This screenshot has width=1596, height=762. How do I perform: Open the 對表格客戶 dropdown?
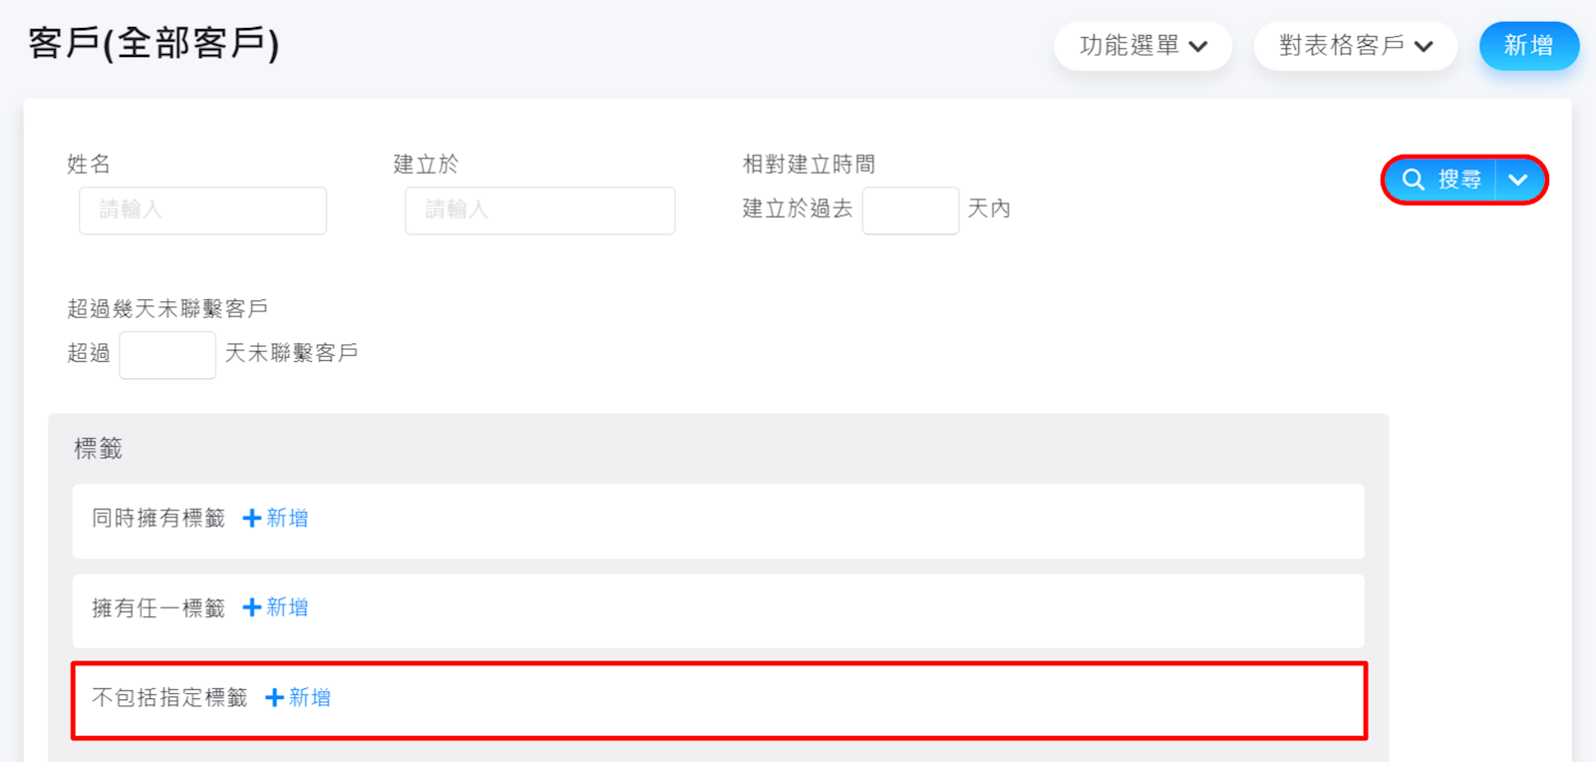pos(1355,46)
